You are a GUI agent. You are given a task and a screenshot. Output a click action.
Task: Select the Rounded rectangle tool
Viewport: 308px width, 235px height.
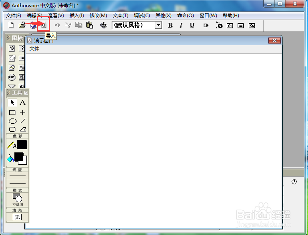(12, 129)
